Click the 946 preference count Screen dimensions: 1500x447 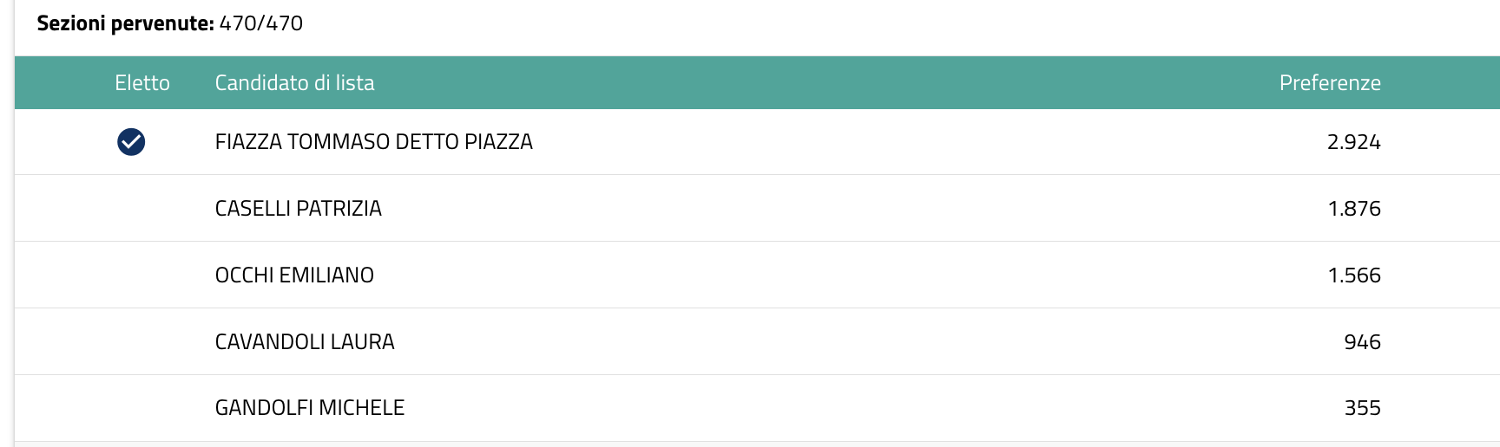point(1362,342)
